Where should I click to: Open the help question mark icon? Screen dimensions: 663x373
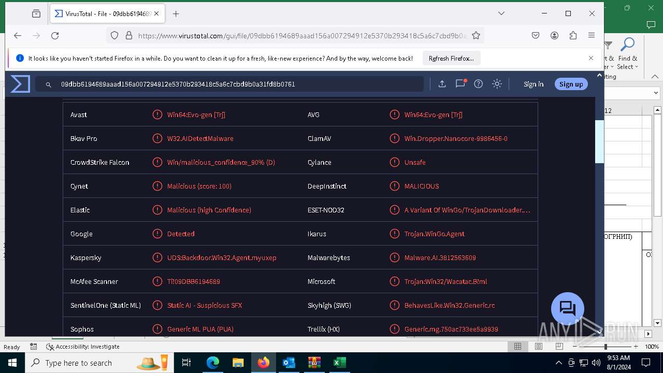point(479,84)
